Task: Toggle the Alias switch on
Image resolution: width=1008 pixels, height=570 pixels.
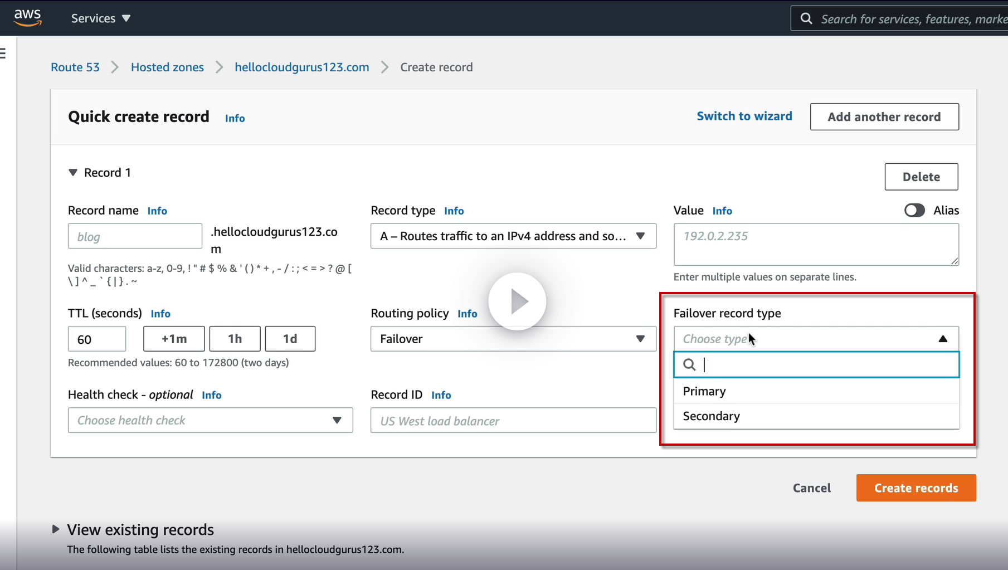Action: [914, 210]
